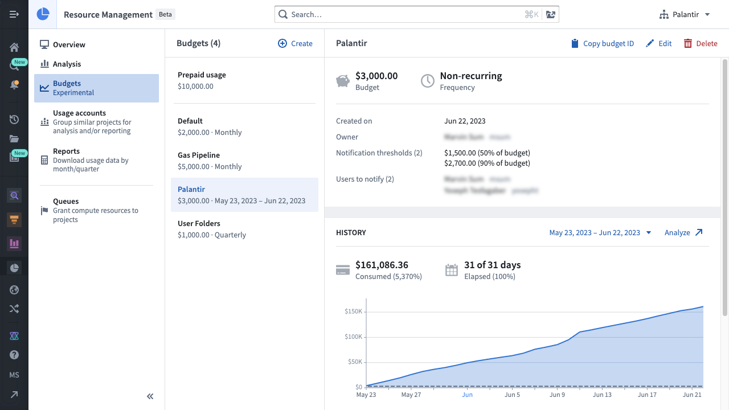Select the Gas Pipeline budget
Screen dimensions: 729x410
click(x=244, y=161)
